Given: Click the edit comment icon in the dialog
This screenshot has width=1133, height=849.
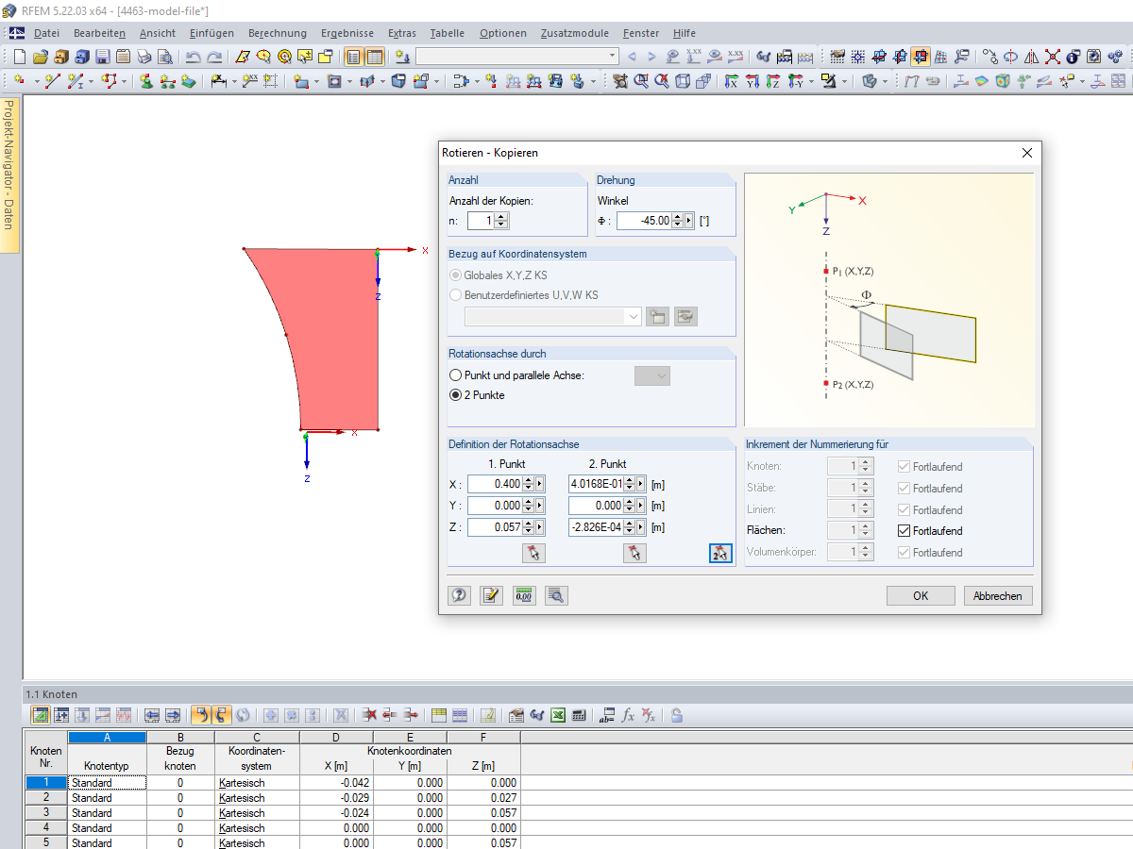Looking at the screenshot, I should [x=491, y=595].
